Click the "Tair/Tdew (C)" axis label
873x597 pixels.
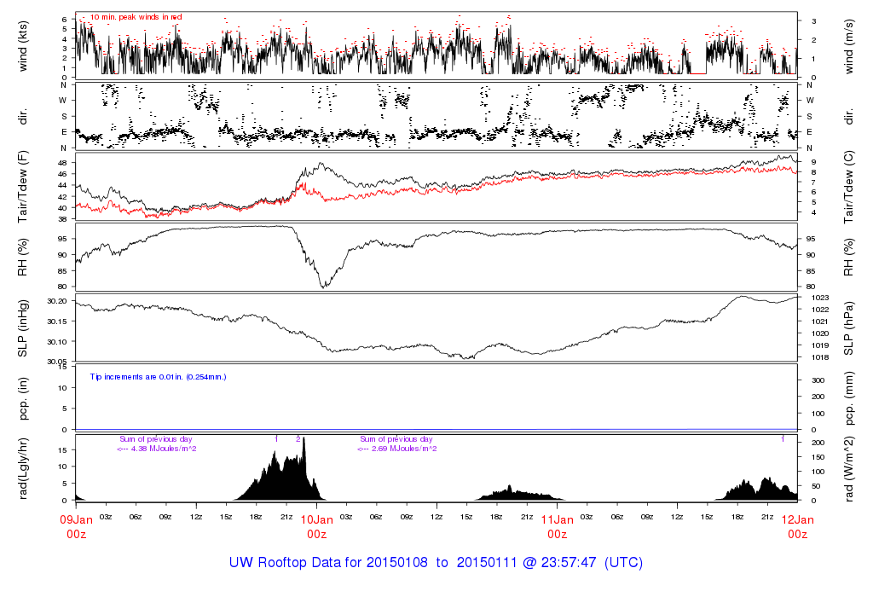(x=848, y=187)
